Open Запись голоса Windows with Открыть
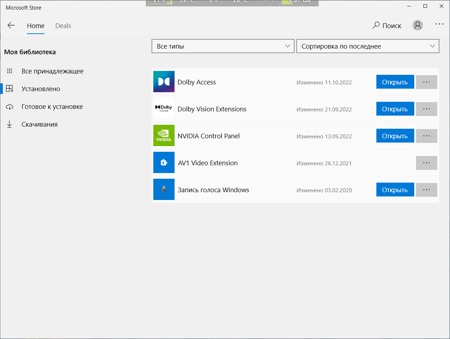The height and width of the screenshot is (339, 450). [395, 190]
